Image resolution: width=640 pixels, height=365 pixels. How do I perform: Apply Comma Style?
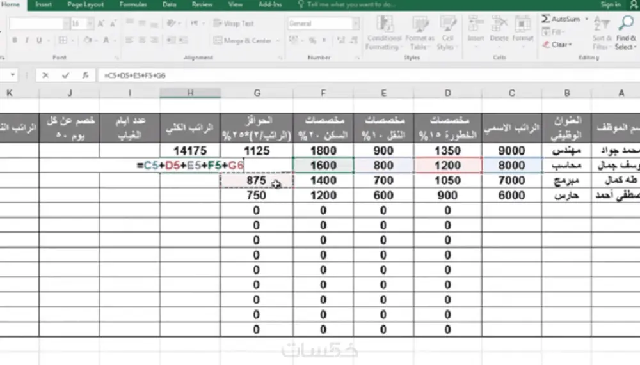(x=324, y=40)
